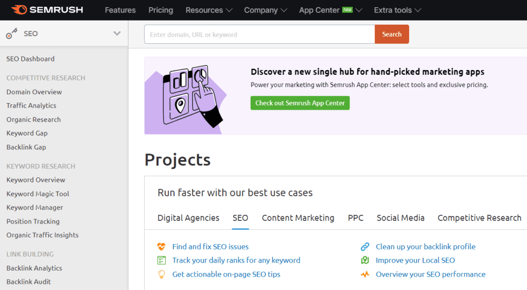
Task: Click the KEYWORD RESEARCH section heading
Action: 41,166
